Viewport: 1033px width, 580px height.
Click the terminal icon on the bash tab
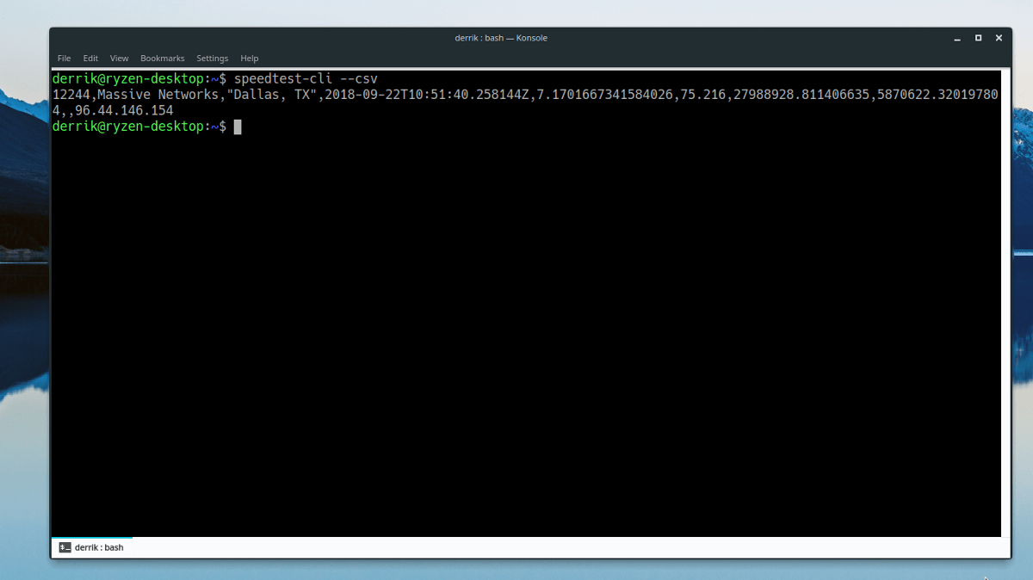65,547
